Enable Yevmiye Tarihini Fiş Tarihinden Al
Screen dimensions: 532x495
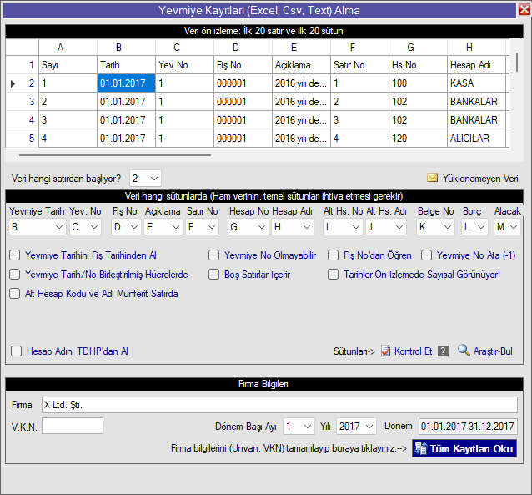point(17,255)
